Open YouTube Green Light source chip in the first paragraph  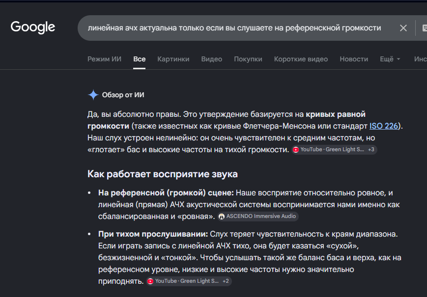pyautogui.click(x=328, y=150)
